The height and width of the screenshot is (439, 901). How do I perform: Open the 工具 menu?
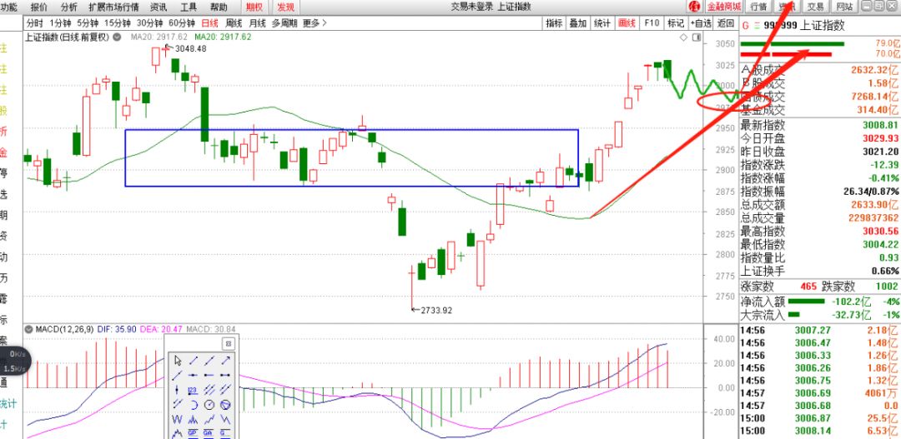click(x=189, y=7)
